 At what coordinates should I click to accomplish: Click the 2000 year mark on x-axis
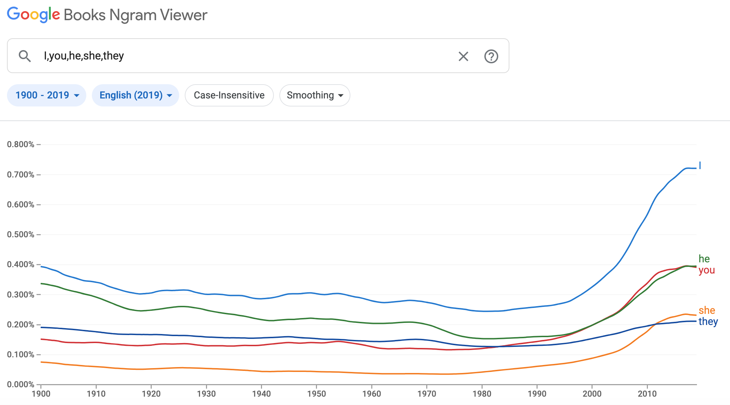coord(592,394)
